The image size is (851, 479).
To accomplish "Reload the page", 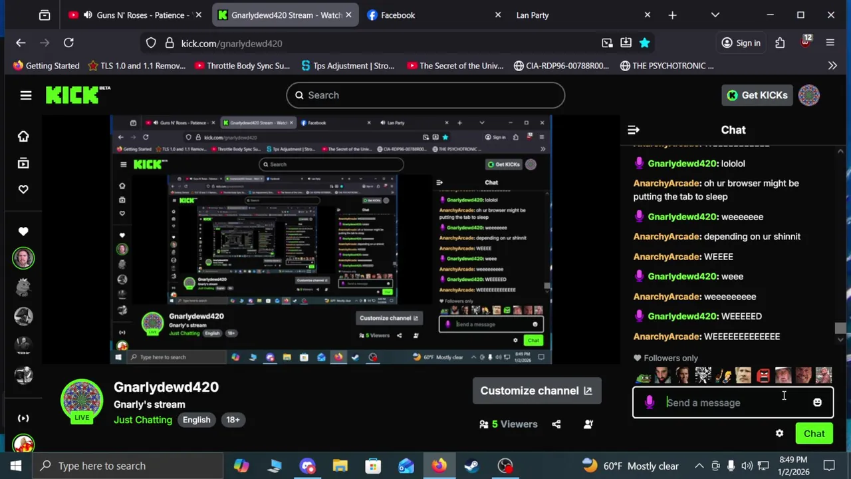I will 68,43.
